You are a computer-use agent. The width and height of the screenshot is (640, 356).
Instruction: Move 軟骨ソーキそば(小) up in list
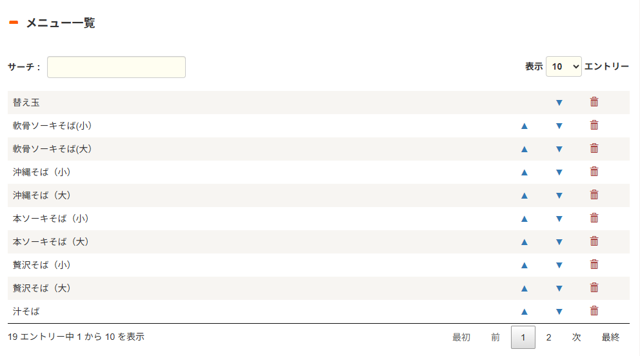tap(525, 126)
